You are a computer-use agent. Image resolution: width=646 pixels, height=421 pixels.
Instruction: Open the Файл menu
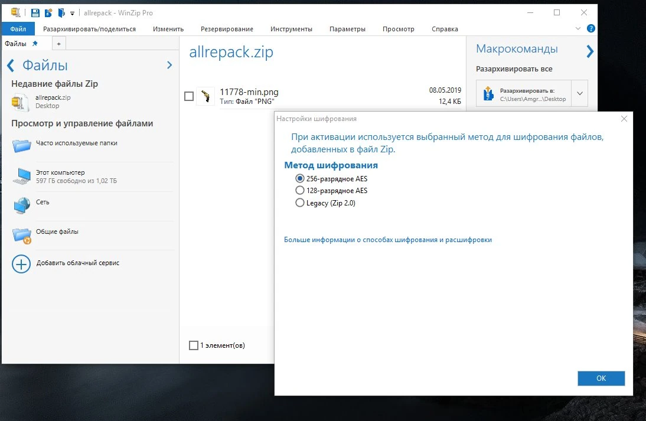click(x=18, y=29)
